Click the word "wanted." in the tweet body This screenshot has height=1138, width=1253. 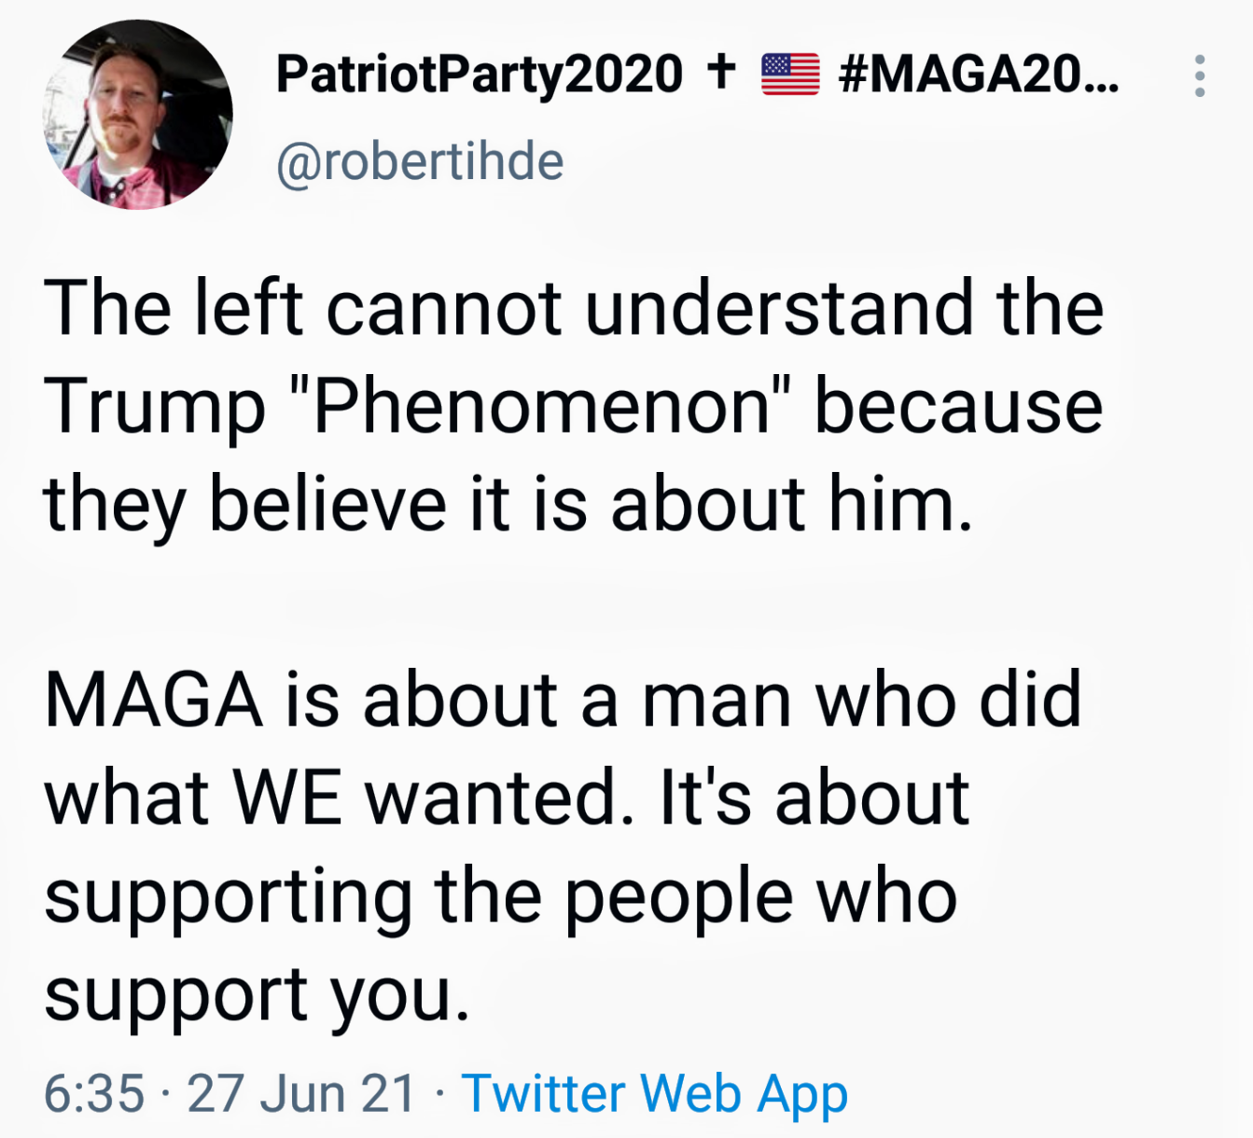point(492,798)
